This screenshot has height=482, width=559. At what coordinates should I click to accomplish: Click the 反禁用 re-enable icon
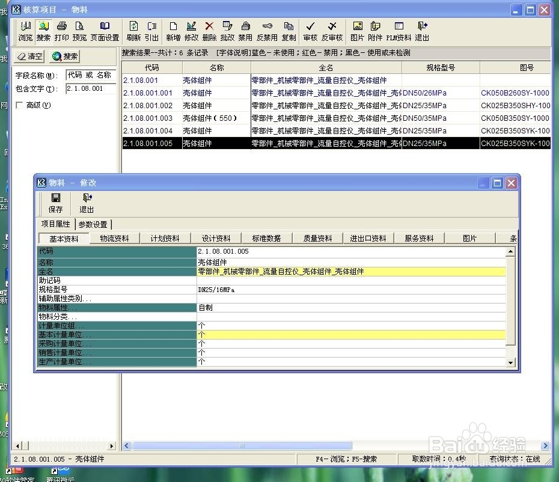coord(267,31)
